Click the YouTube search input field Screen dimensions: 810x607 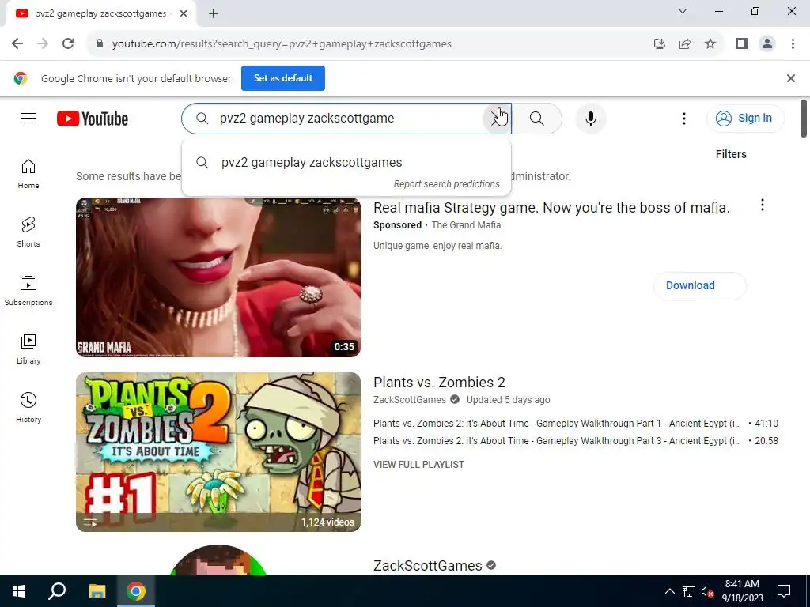click(x=346, y=119)
